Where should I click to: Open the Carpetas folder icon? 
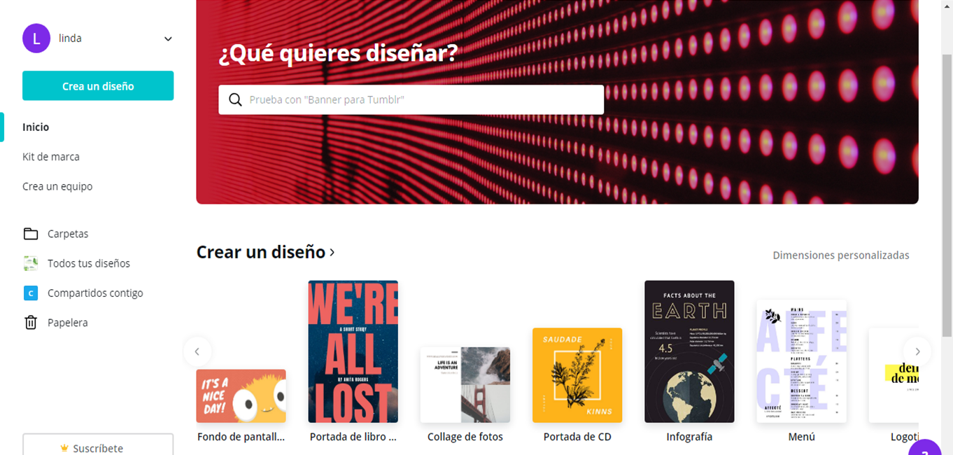click(31, 234)
